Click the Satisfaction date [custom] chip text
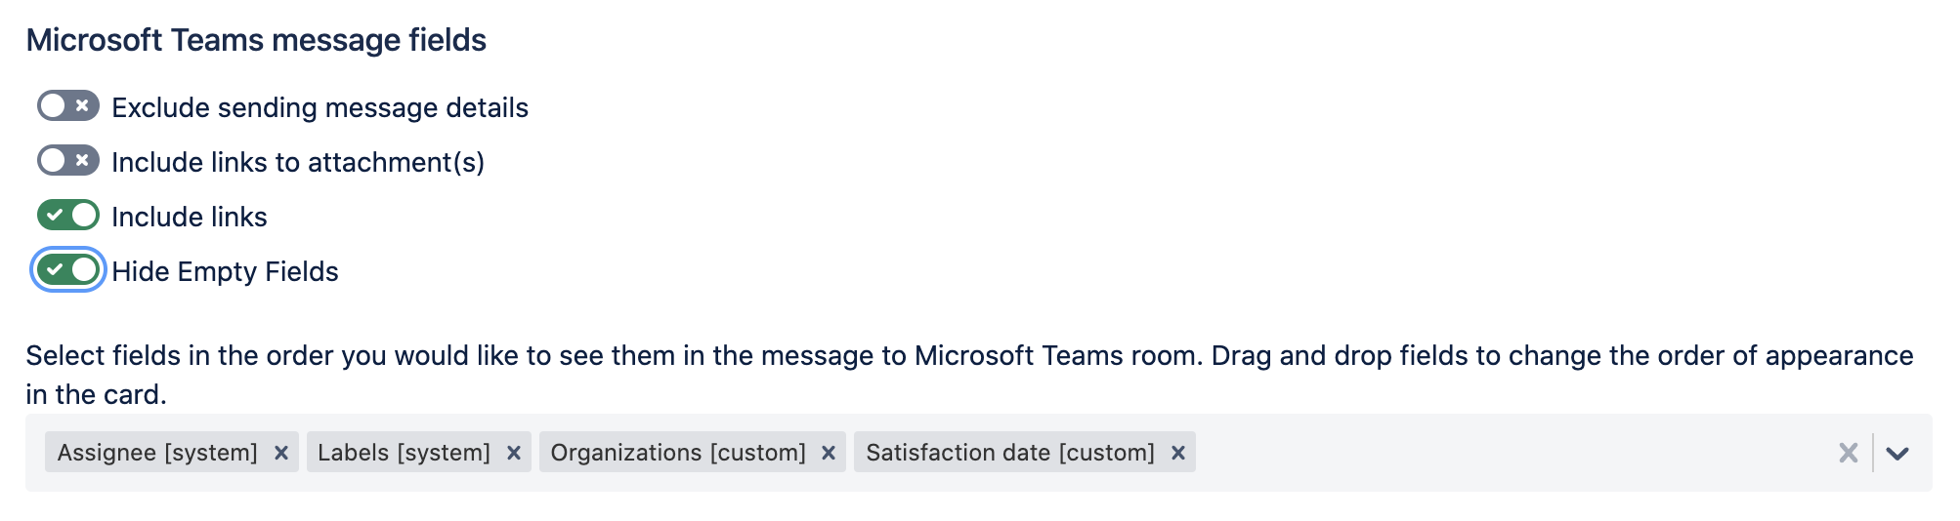 tap(1010, 453)
